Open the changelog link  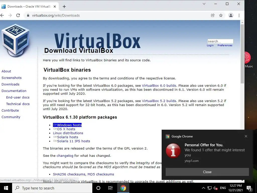(65, 156)
